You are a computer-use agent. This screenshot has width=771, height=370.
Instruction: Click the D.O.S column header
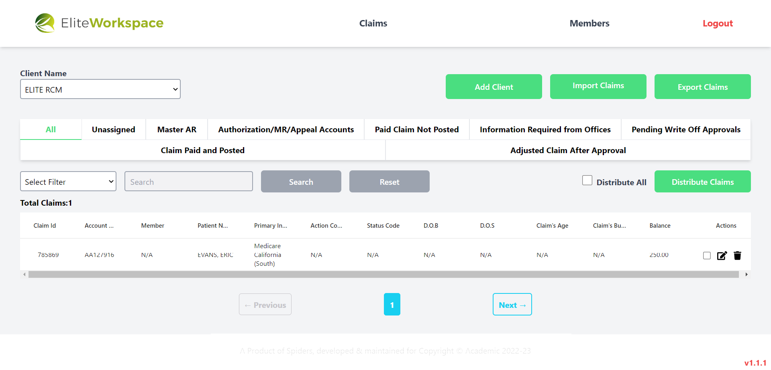pyautogui.click(x=487, y=226)
